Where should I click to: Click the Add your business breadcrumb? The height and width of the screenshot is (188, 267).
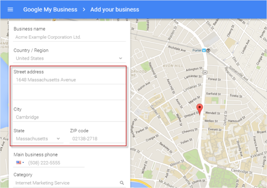[x=115, y=10]
